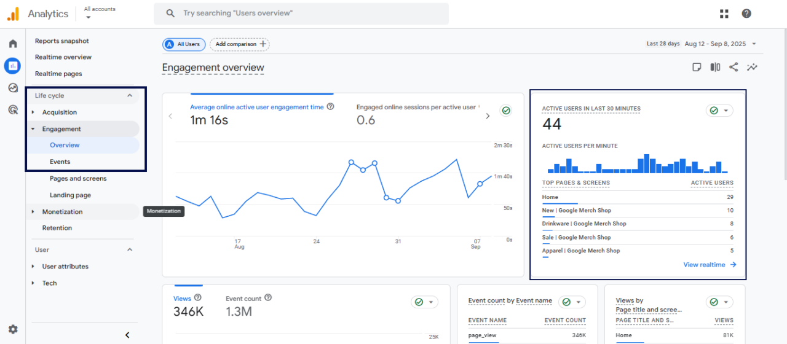Collapse the User section

click(130, 250)
